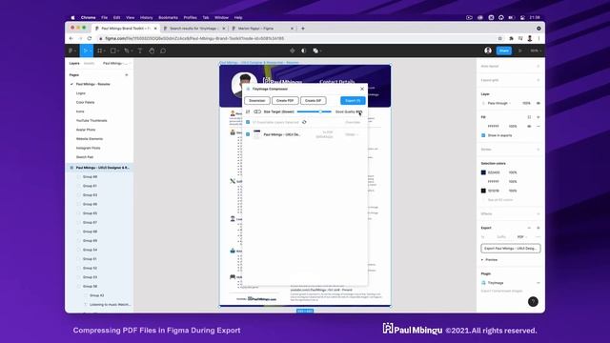Toggle the size target link switch icon
The width and height of the screenshot is (610, 343).
coord(257,111)
